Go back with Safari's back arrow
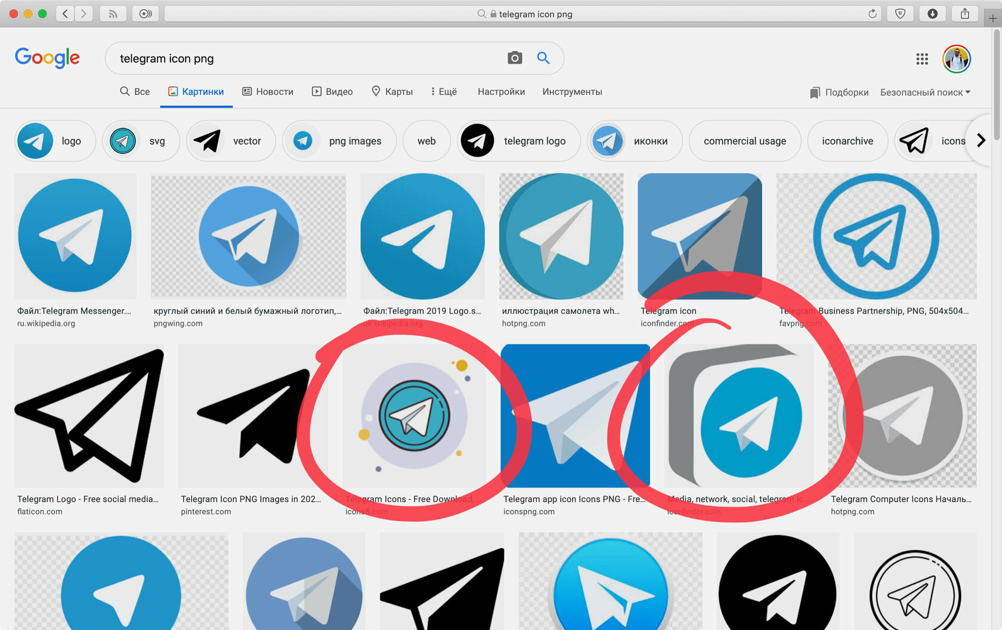Screen dimensions: 1002x630 click(x=65, y=14)
